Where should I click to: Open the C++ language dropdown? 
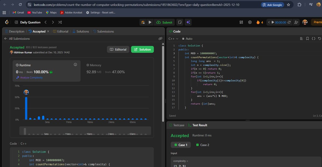(173, 39)
